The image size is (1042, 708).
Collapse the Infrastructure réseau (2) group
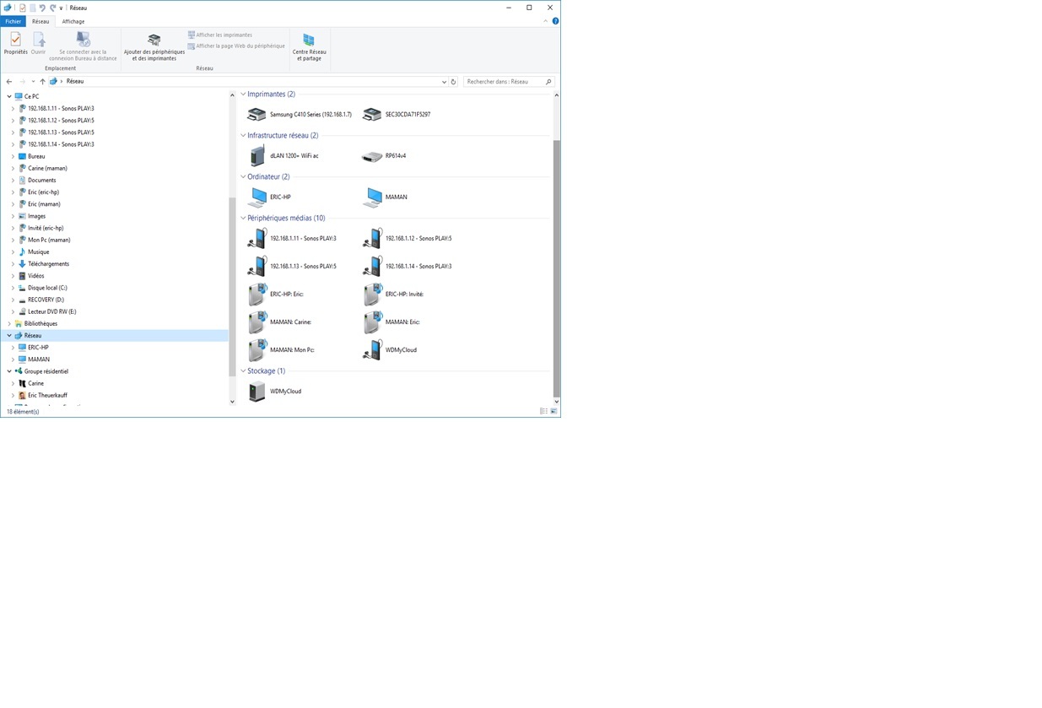click(243, 136)
